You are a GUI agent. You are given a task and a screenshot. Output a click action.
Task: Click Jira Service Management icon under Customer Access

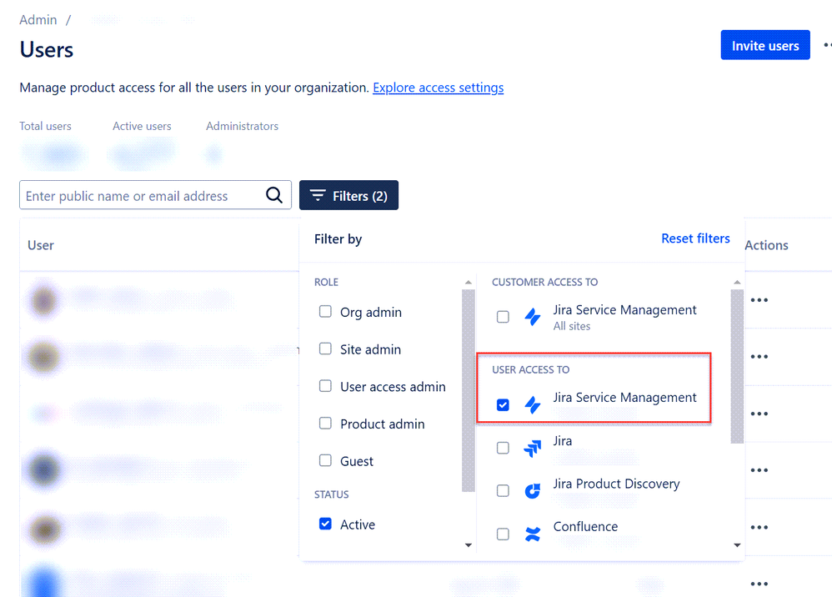532,317
